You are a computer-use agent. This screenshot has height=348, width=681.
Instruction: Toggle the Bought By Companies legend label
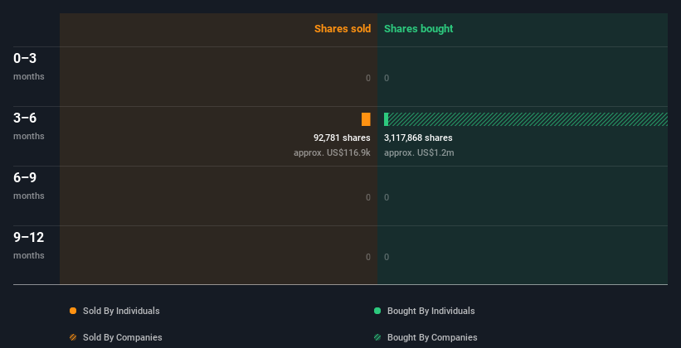[432, 337]
